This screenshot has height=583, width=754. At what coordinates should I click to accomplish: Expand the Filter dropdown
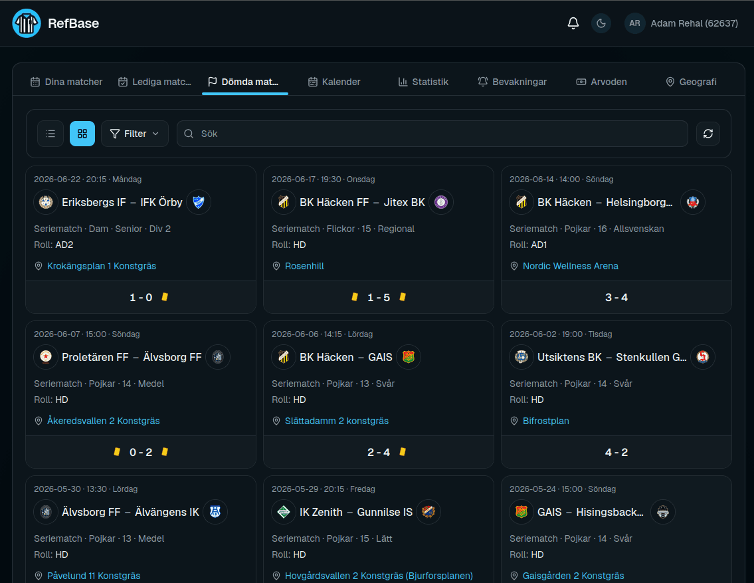click(135, 134)
